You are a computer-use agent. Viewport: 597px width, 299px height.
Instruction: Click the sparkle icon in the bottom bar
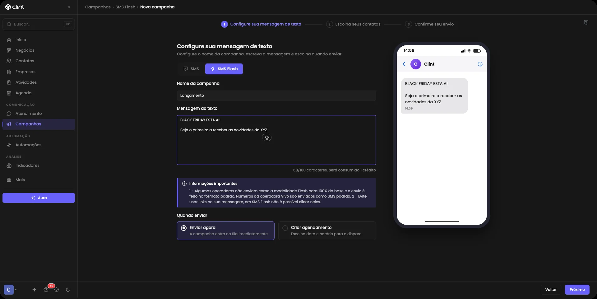35,290
